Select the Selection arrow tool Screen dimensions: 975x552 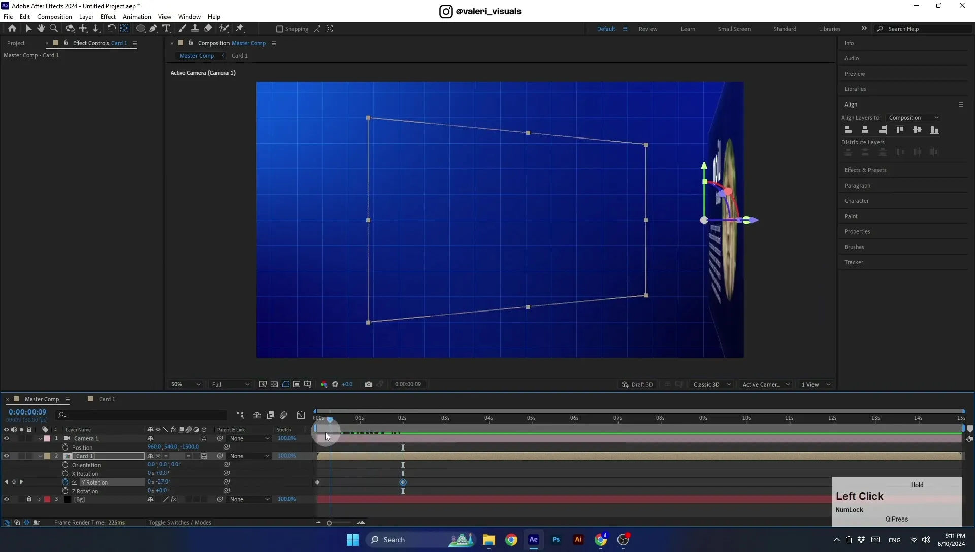28,29
